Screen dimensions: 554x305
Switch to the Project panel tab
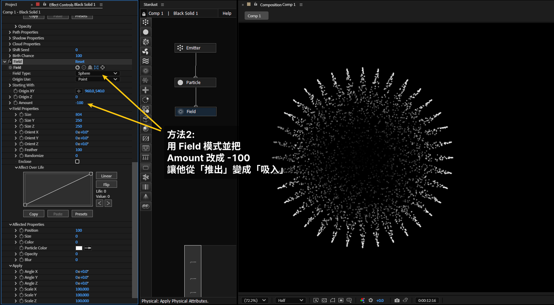tap(11, 4)
